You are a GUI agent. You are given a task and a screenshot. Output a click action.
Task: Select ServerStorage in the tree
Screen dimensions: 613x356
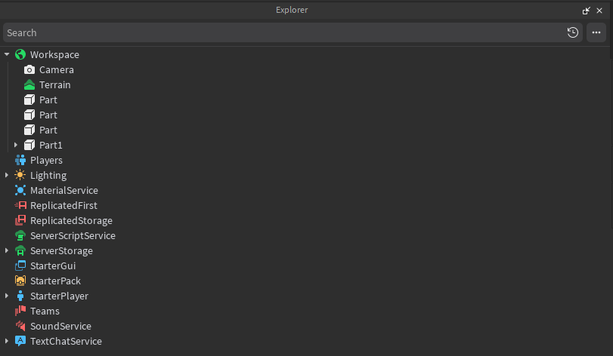point(62,250)
